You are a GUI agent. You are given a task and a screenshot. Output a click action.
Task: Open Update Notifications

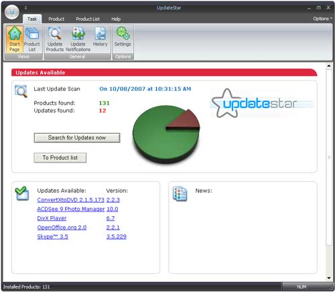pyautogui.click(x=78, y=40)
